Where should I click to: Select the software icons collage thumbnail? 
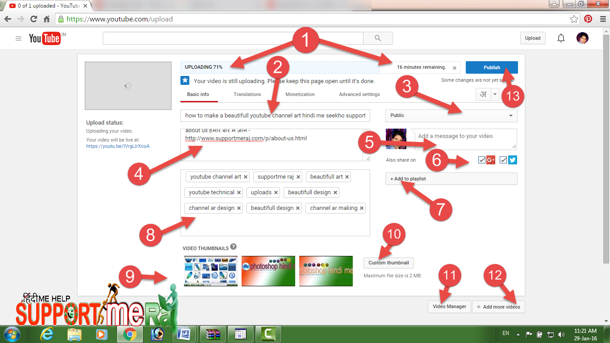pos(211,271)
